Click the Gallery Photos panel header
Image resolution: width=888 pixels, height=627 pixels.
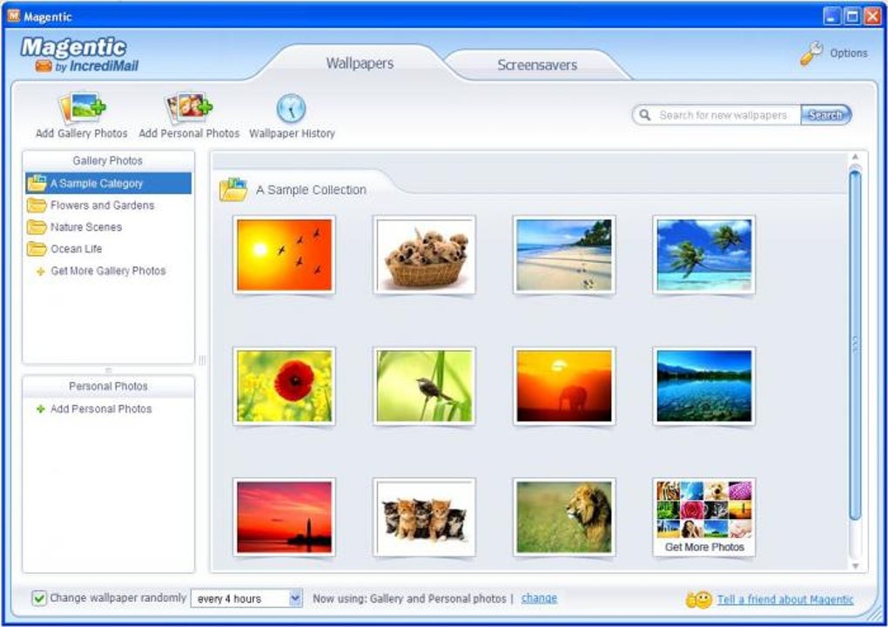[x=108, y=161]
